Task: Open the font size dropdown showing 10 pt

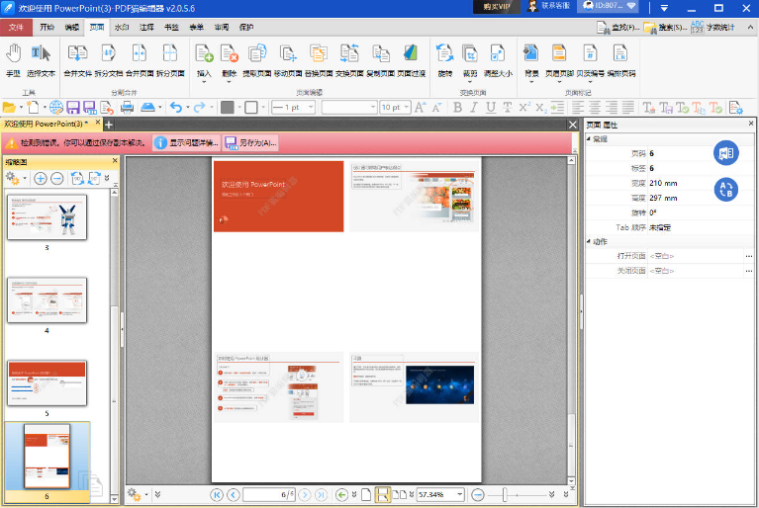Action: coord(407,107)
